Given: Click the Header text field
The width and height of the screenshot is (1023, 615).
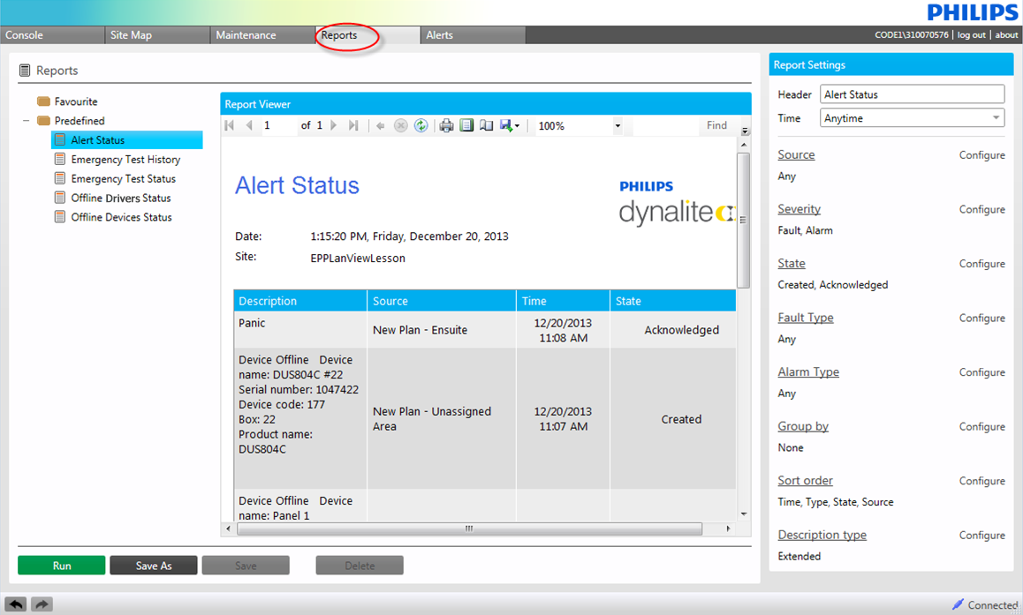Looking at the screenshot, I should pyautogui.click(x=912, y=94).
